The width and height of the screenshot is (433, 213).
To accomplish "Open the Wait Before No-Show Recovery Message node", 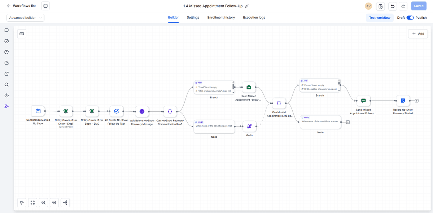I will click(142, 111).
